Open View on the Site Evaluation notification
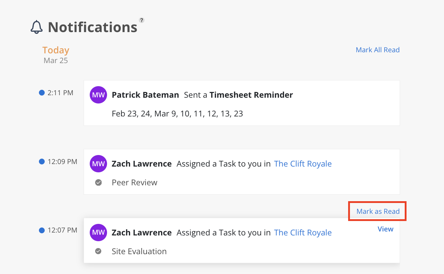444x274 pixels. tap(385, 229)
